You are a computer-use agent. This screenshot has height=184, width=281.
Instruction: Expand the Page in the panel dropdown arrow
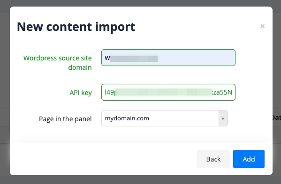tap(223, 118)
